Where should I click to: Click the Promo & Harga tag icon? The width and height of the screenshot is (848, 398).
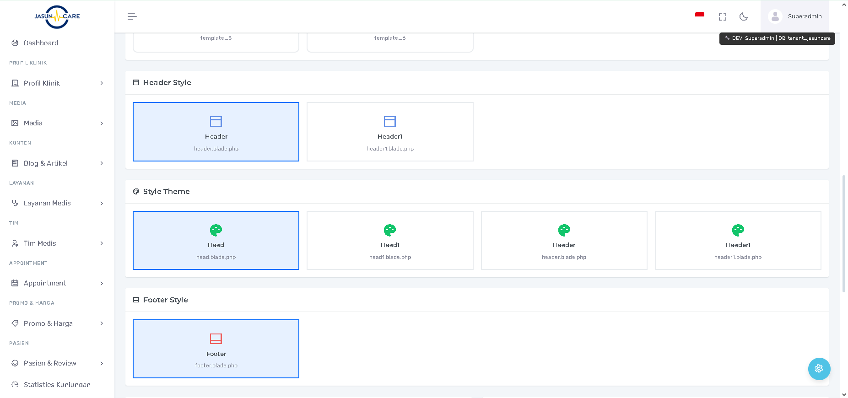click(x=15, y=323)
